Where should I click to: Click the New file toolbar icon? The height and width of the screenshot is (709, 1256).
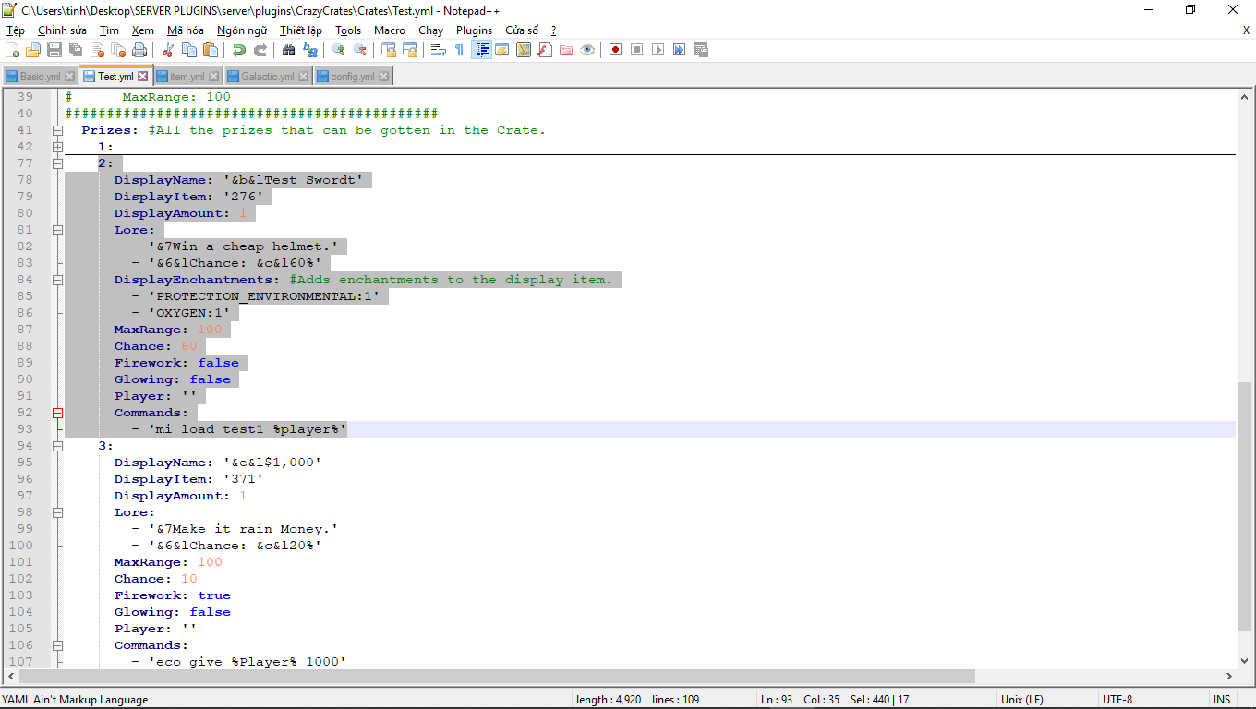point(13,50)
